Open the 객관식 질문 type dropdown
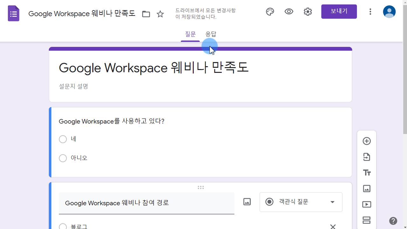 [301, 202]
